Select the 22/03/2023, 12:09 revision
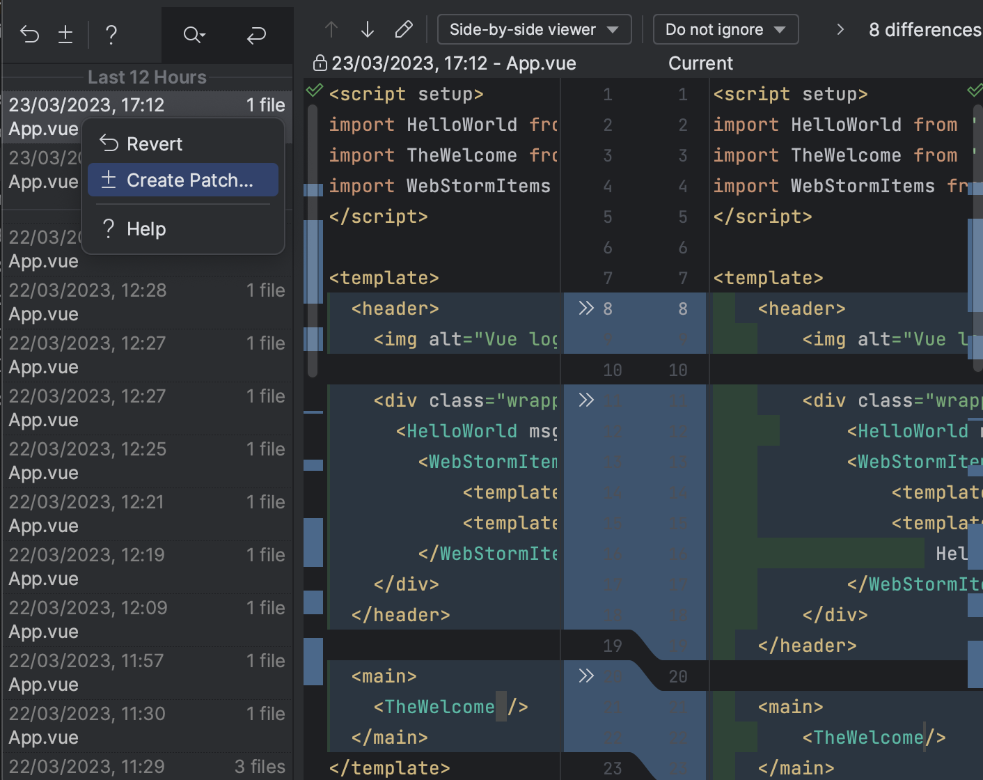The width and height of the screenshot is (983, 780). point(147,620)
